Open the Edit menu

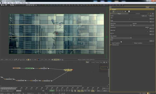7,3
